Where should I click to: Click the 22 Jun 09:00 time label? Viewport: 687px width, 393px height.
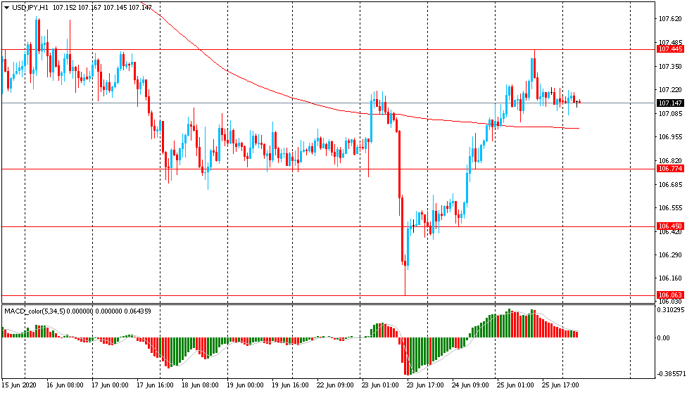[335, 385]
